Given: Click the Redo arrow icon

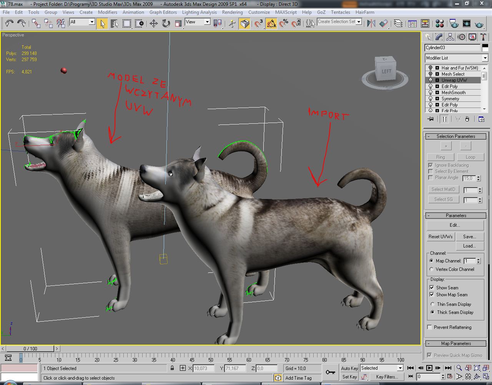Looking at the screenshot, I should [22, 23].
